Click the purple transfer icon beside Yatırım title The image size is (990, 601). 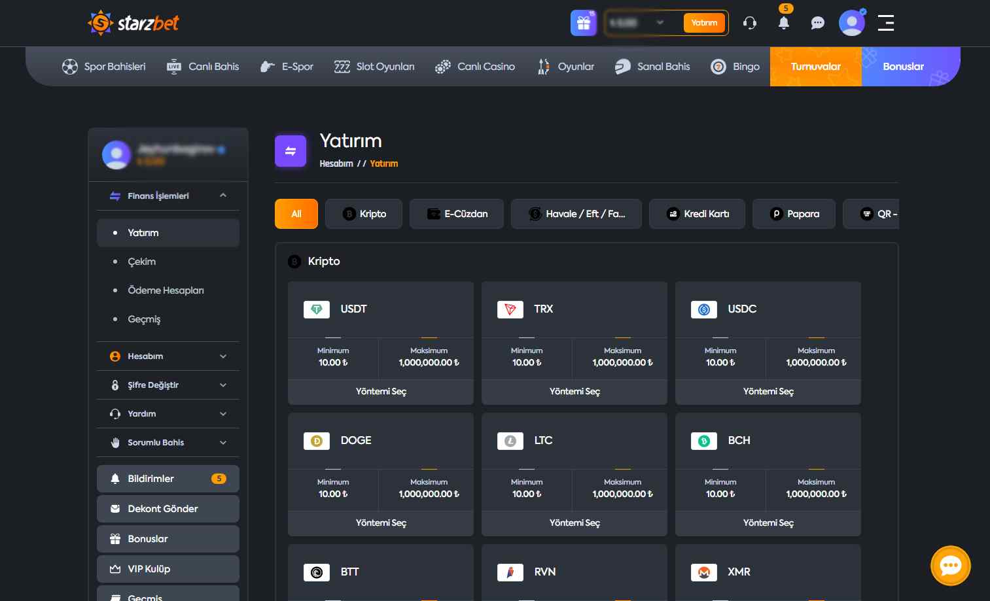click(291, 151)
